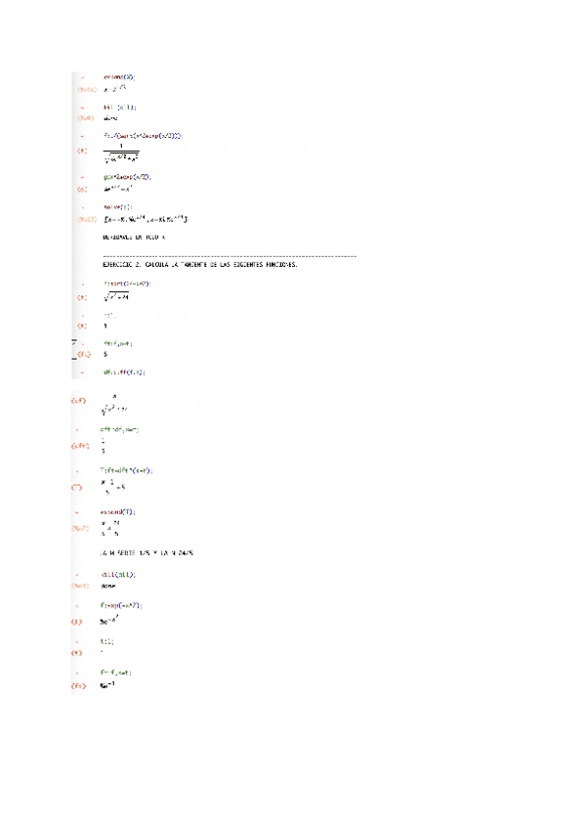Click the %e^-1 output at the bottom
The image size is (586, 829).
(107, 685)
